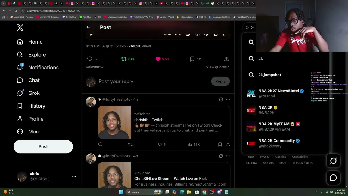This screenshot has height=196, width=348.
Task: Open View quotes link
Action: [x=217, y=67]
